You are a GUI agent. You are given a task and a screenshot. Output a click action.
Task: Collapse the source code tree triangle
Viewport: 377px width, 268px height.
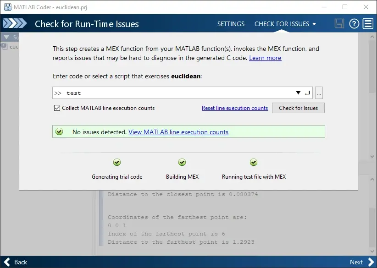click(x=6, y=37)
